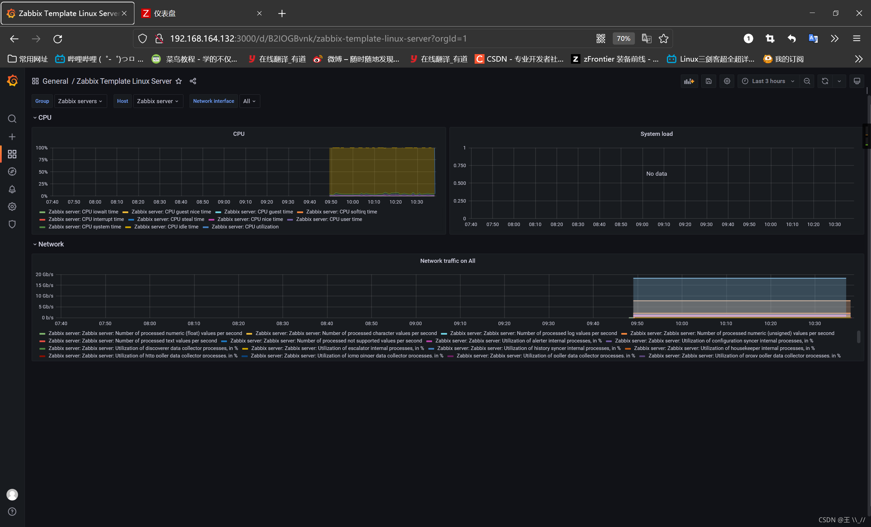Open the zFrontier bookmark

615,59
